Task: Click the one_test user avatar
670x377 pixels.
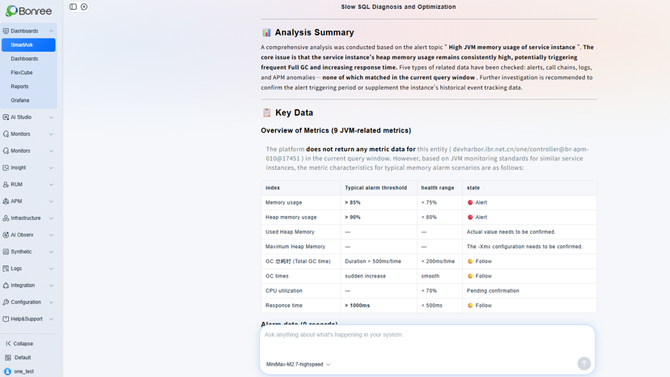Action: coord(7,371)
